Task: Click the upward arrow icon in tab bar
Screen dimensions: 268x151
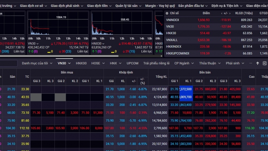Action: click(257, 63)
